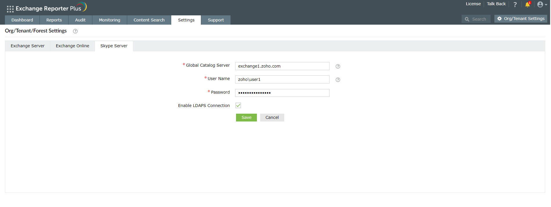Select the Settings tab
This screenshot has width=551, height=207.
pos(186,20)
